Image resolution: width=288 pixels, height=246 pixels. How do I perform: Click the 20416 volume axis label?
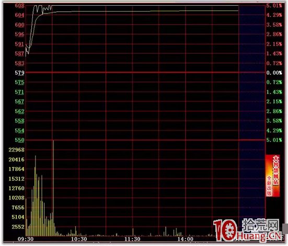coord(17,159)
